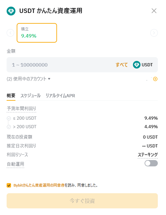Close the USDT かんたん資産運用 dialog
Viewport: 166px width, 215px height.
click(154, 11)
